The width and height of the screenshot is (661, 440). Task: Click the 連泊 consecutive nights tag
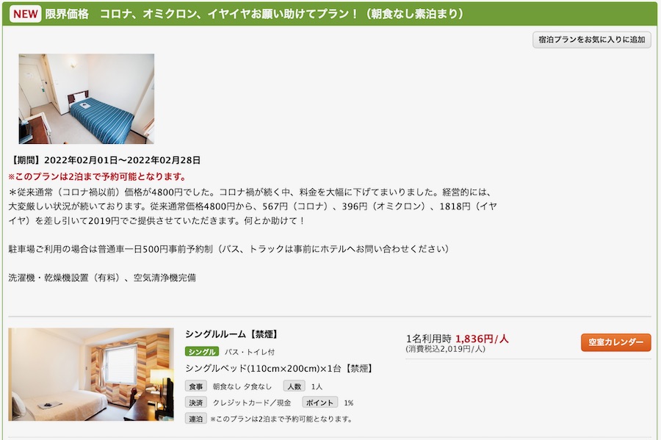click(x=195, y=419)
